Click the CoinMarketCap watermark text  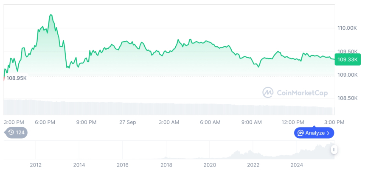tap(302, 92)
